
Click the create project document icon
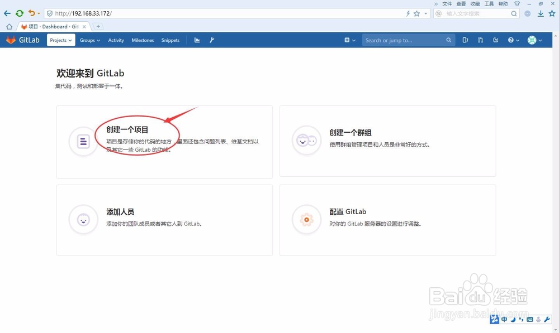(x=83, y=142)
